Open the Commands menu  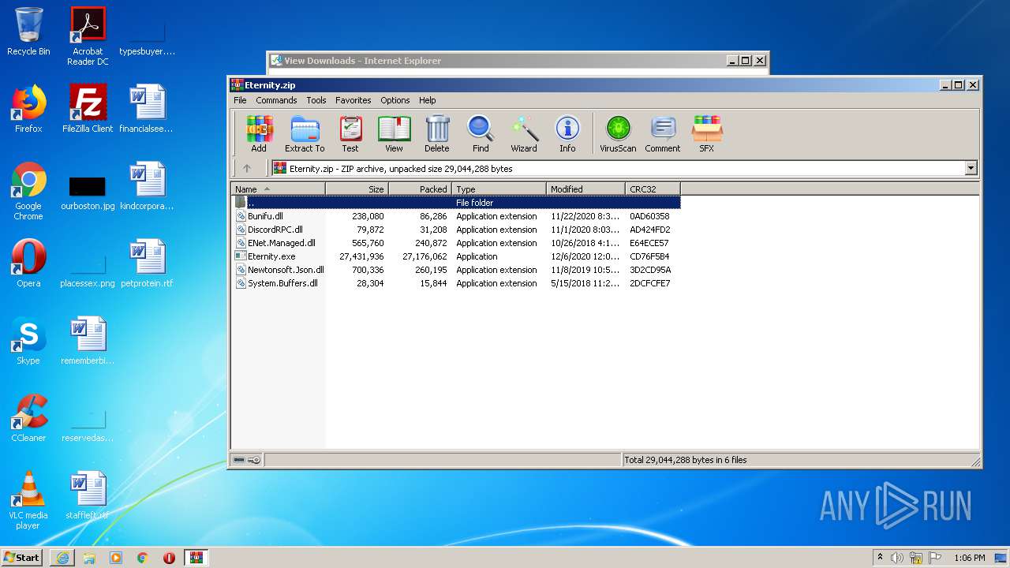[x=276, y=100]
